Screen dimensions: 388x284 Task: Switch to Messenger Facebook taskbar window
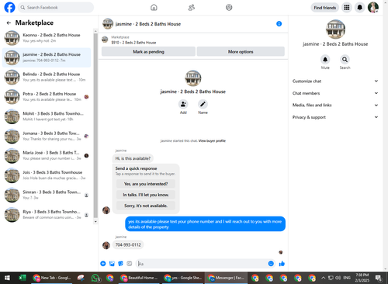[x=227, y=278]
